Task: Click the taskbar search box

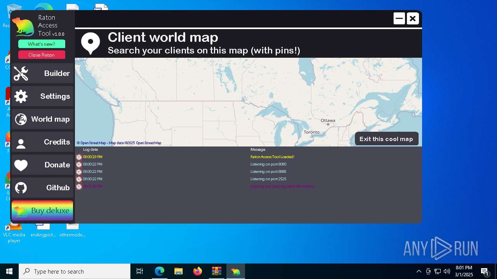Action: tap(75, 271)
